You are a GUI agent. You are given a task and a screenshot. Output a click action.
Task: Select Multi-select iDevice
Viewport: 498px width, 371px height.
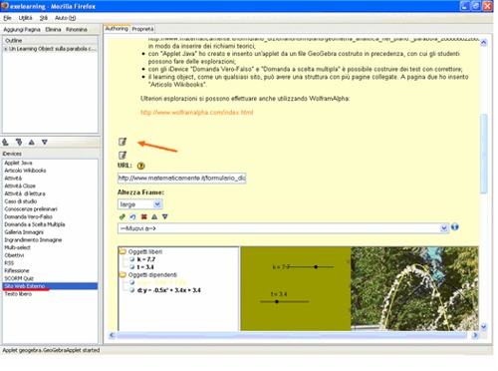click(x=17, y=247)
